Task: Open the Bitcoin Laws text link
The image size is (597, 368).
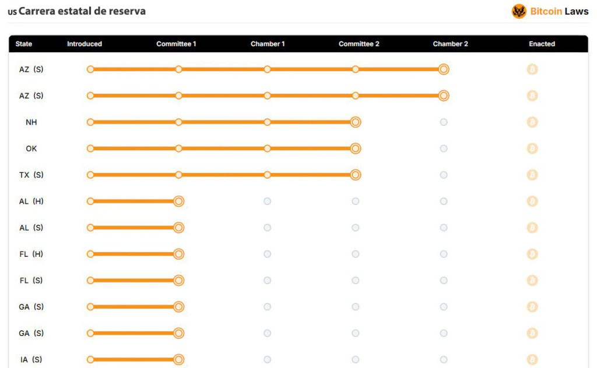Action: [x=559, y=12]
